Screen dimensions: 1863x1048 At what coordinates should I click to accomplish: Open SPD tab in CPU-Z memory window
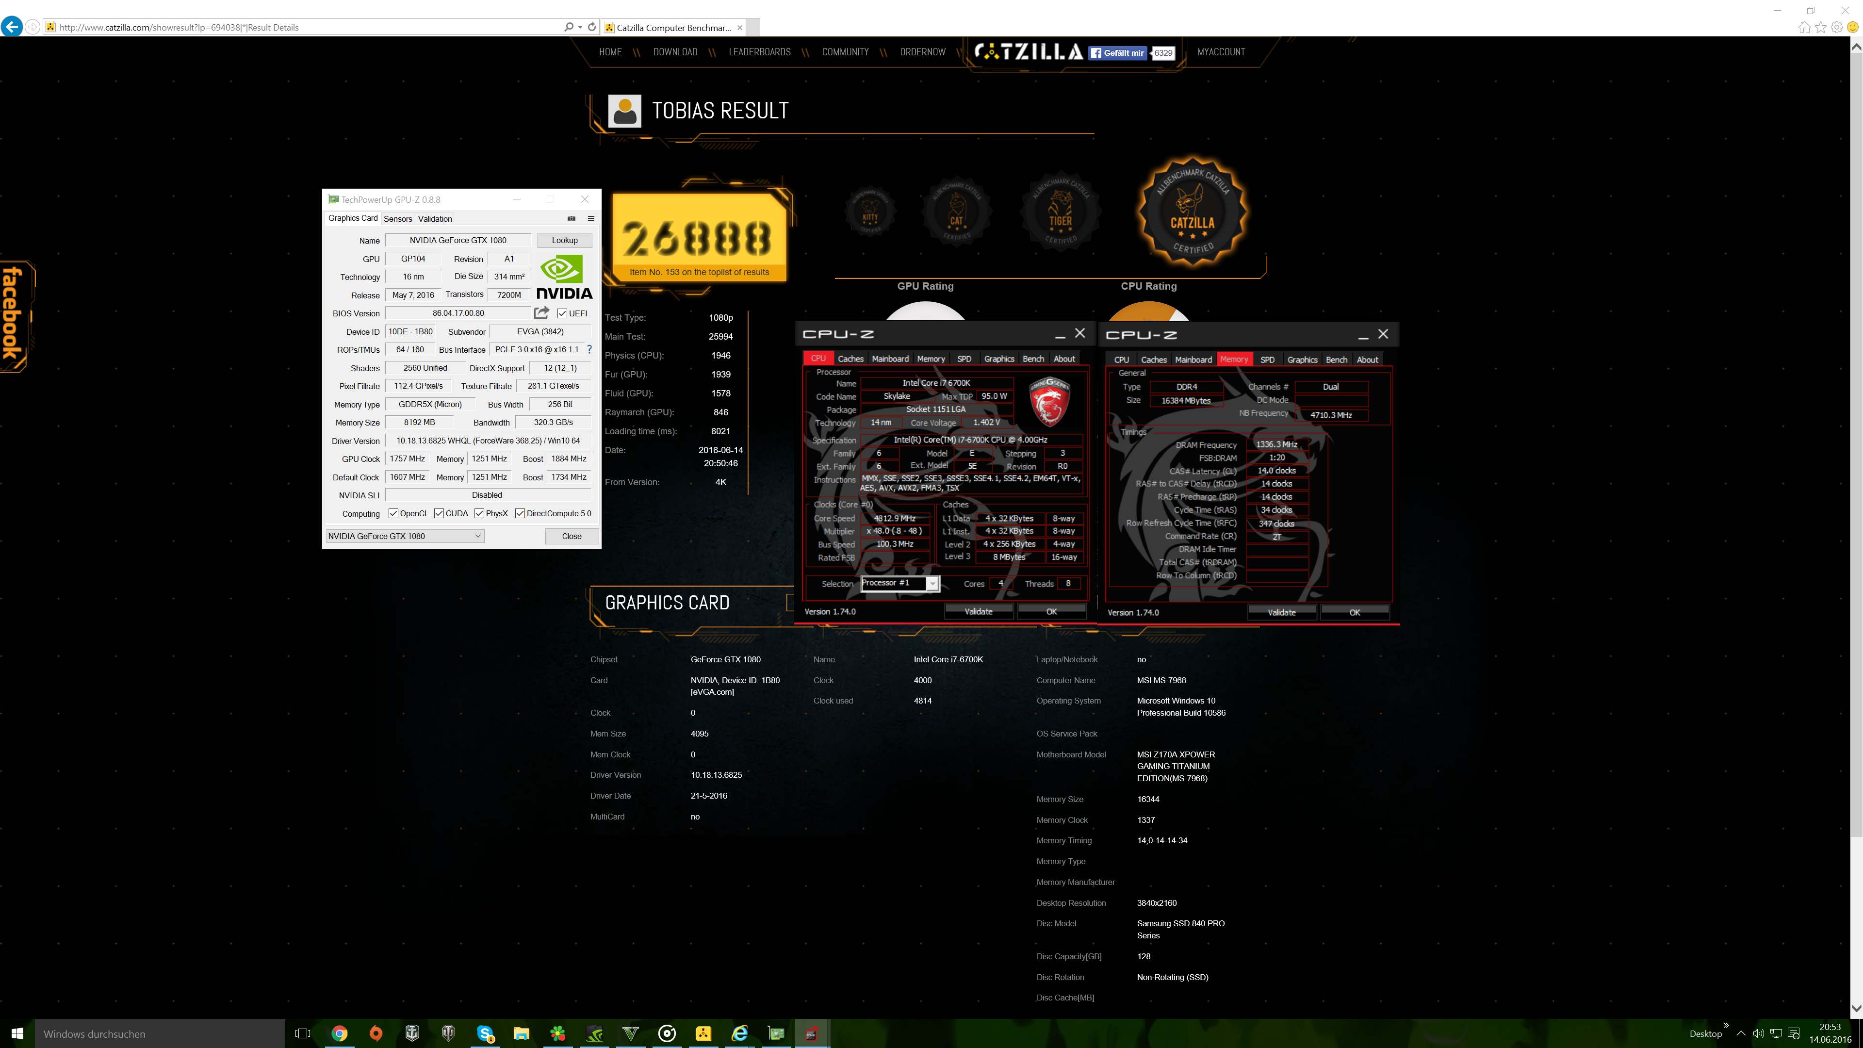(x=1267, y=360)
